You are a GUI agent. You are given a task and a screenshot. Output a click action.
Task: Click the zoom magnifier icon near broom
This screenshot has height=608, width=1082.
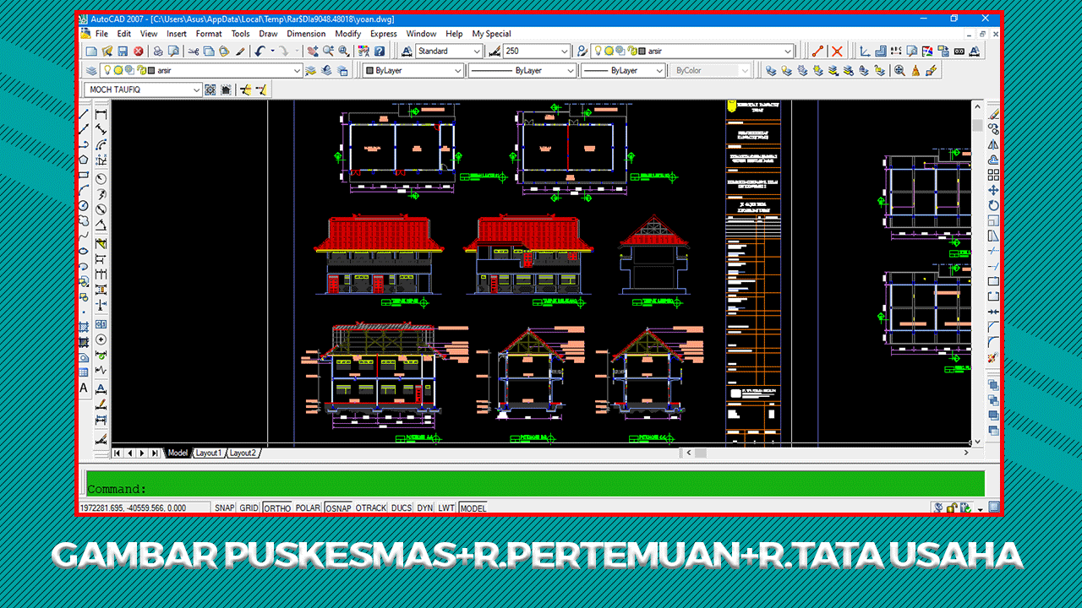(899, 71)
